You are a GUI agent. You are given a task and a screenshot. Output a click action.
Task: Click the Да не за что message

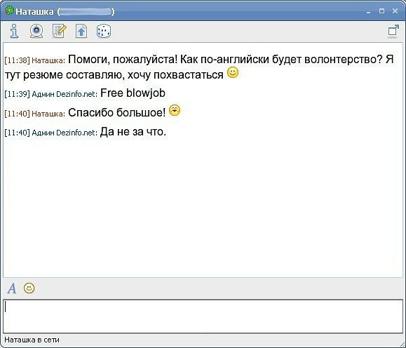133,132
